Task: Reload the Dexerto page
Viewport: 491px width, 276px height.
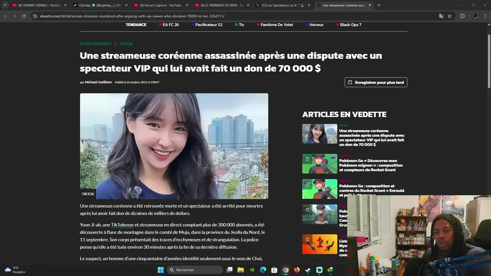Action: pos(24,16)
